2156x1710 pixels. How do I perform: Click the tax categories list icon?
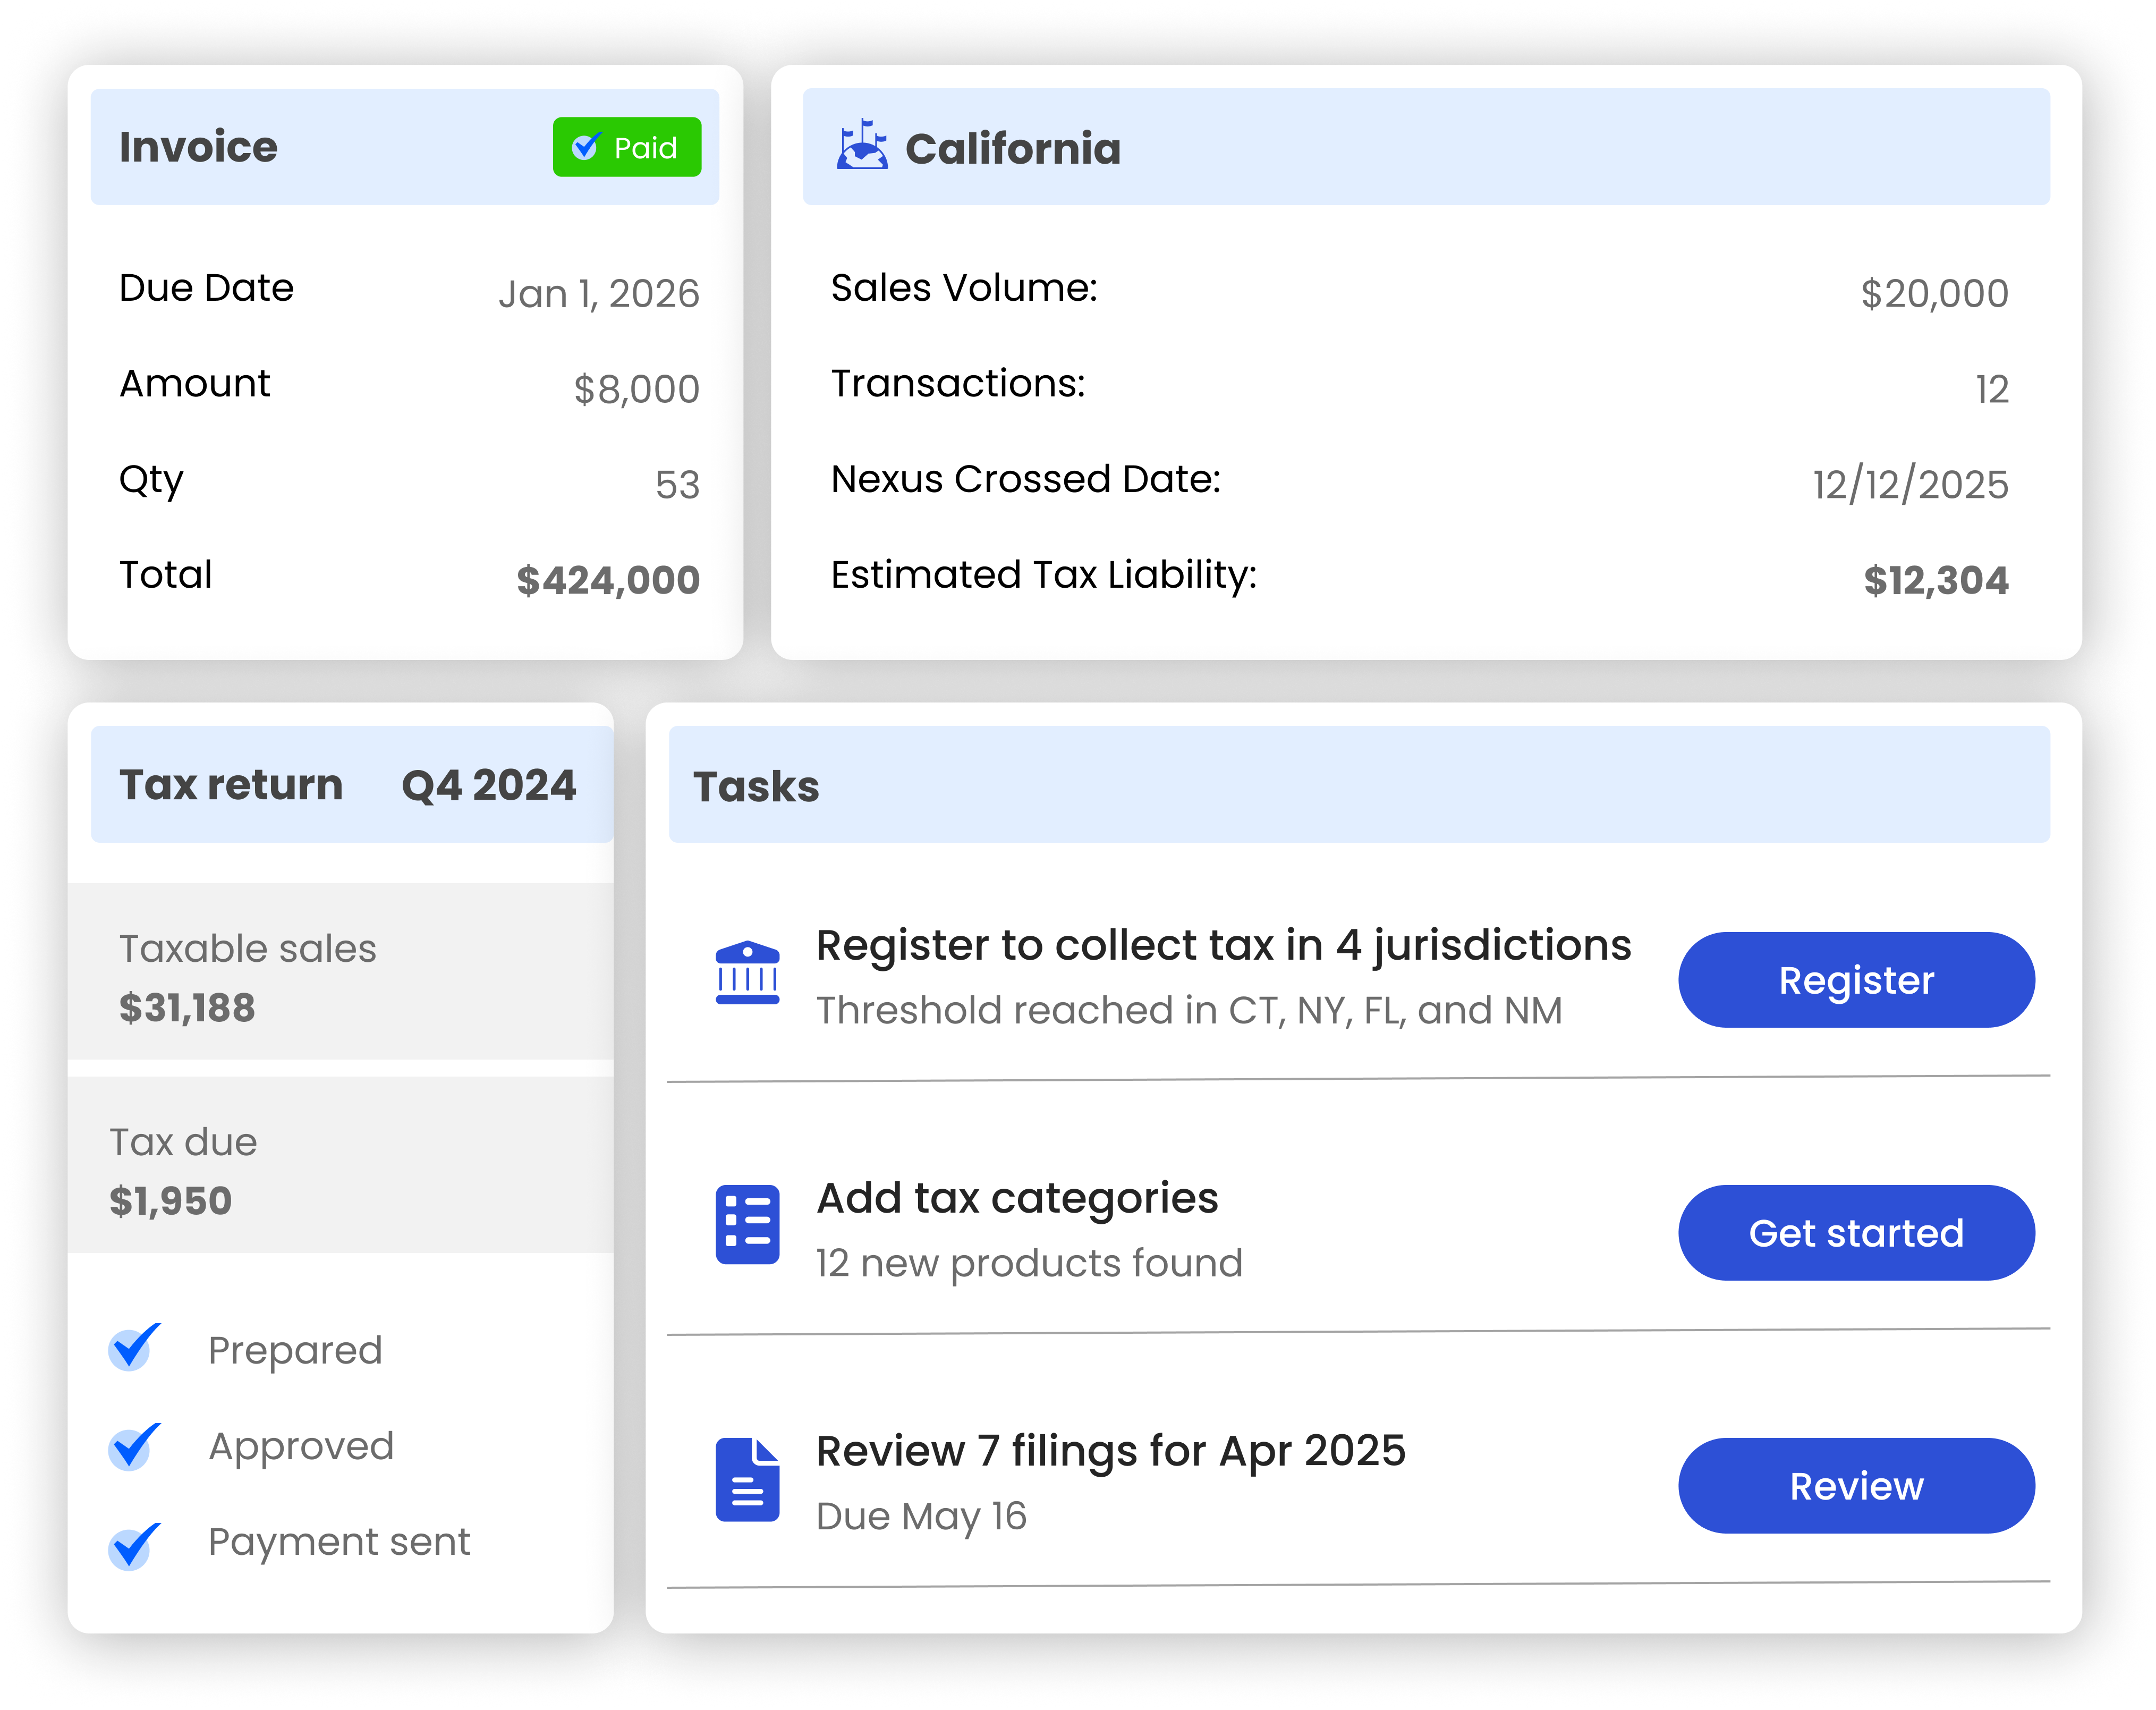pos(747,1225)
